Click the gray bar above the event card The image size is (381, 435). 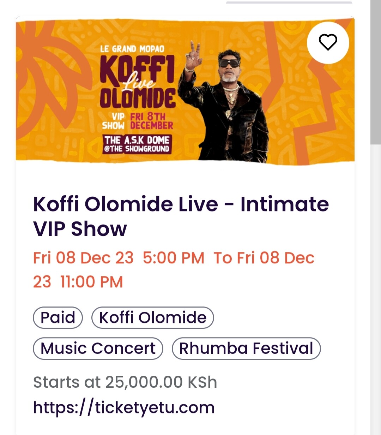coord(289,2)
